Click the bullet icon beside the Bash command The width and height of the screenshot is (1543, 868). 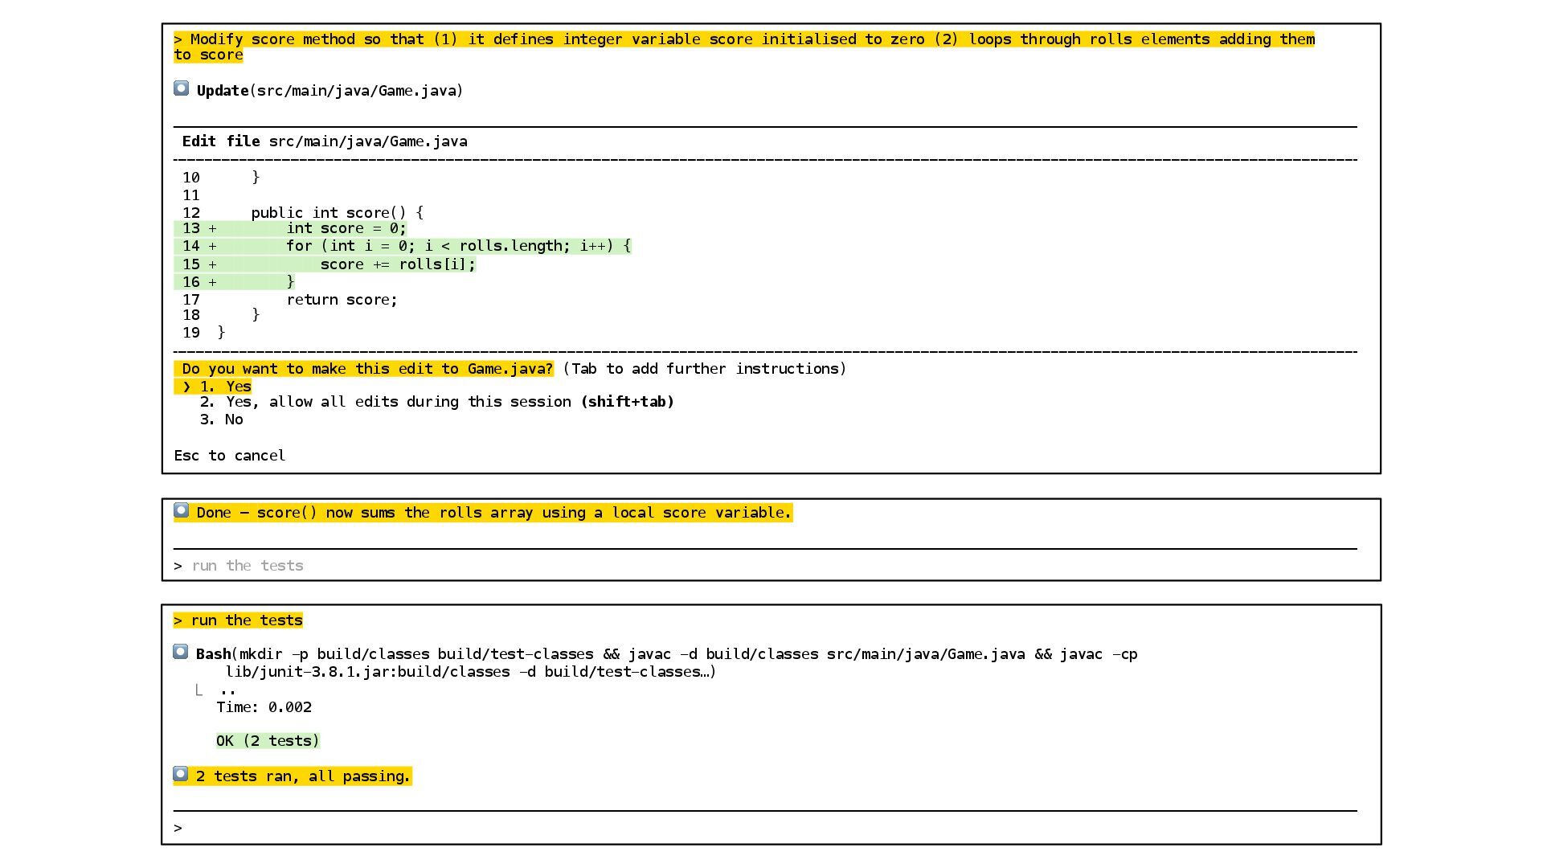(x=181, y=652)
